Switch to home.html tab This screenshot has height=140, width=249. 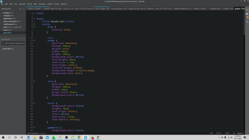(228, 9)
